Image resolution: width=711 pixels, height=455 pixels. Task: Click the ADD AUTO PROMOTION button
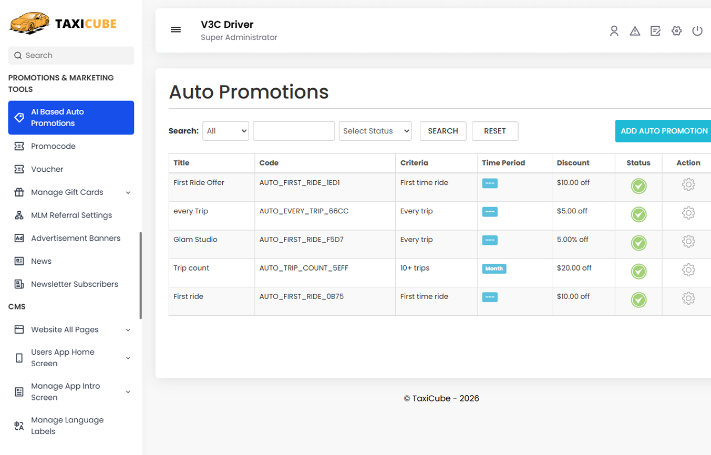tap(664, 131)
